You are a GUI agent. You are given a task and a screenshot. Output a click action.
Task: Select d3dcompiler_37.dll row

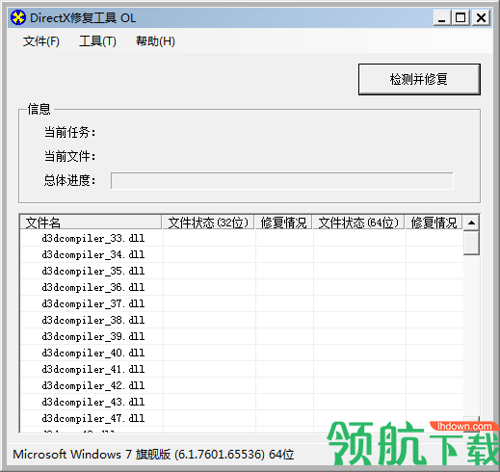(242, 303)
